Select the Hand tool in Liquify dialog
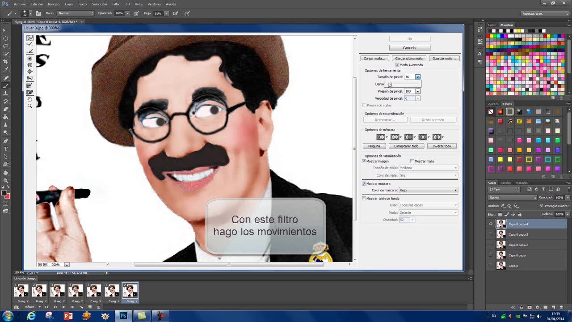 [x=29, y=99]
